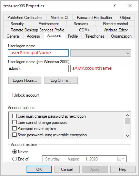This screenshot has height=176, width=139.
Task: Switch to the COM+ tab
Action: point(84,30)
